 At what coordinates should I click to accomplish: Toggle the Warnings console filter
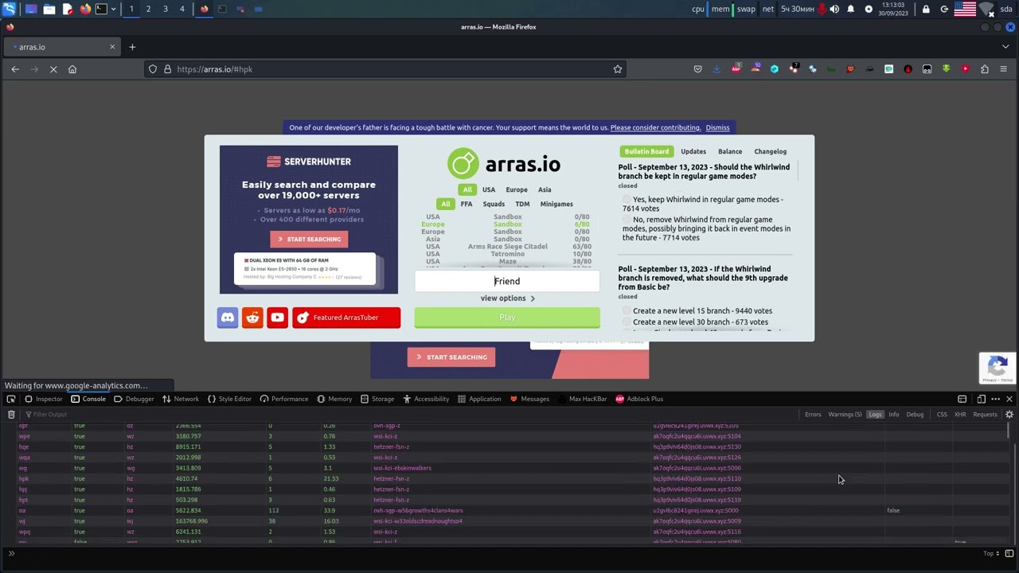click(x=845, y=415)
